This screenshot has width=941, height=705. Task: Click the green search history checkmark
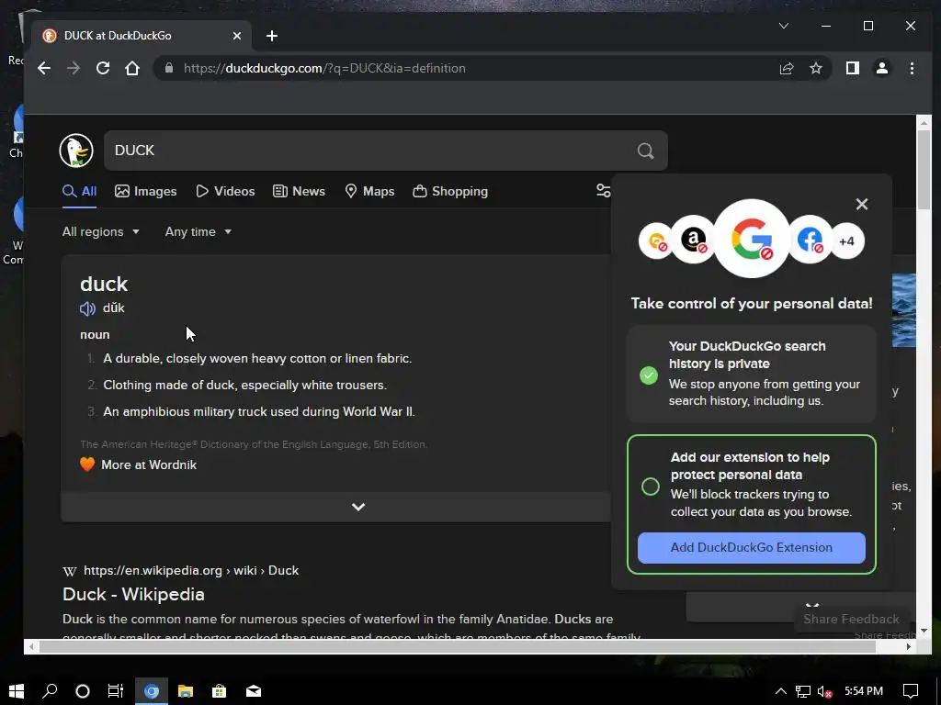[648, 375]
